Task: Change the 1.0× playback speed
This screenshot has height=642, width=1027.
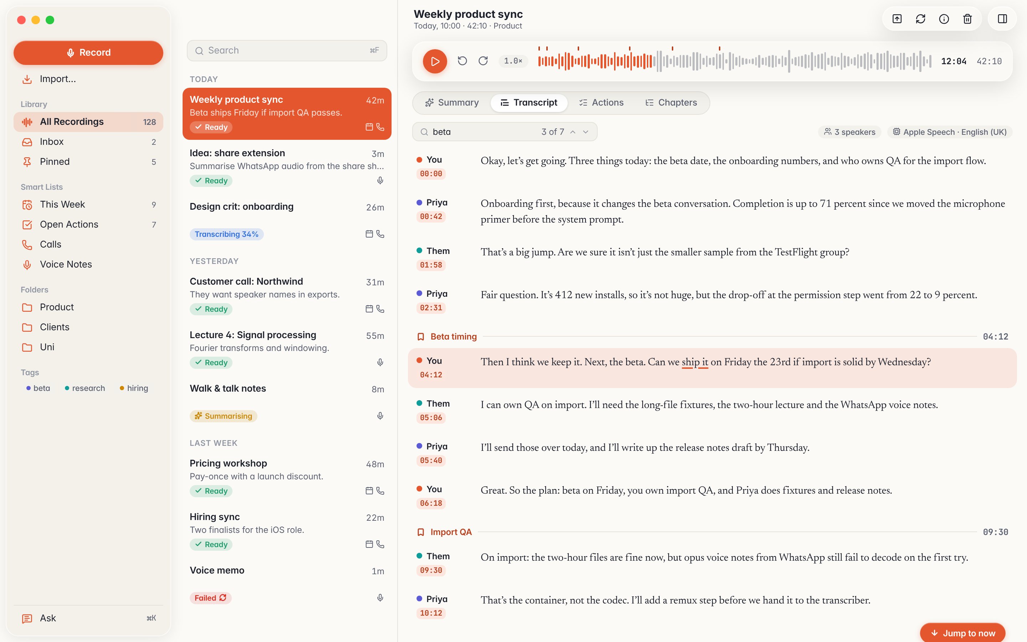Action: (513, 61)
